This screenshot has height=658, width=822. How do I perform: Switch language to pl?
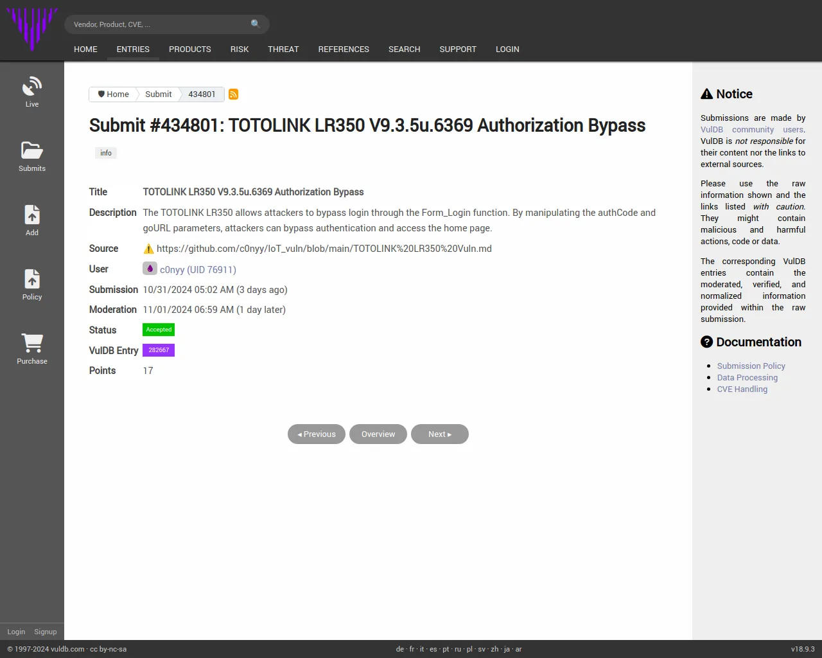pos(469,649)
